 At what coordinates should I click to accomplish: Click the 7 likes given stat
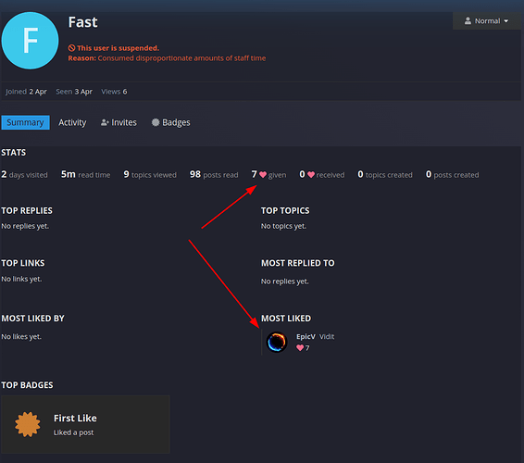268,174
